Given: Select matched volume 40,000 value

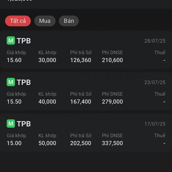Looking at the screenshot, I should [x=47, y=101].
